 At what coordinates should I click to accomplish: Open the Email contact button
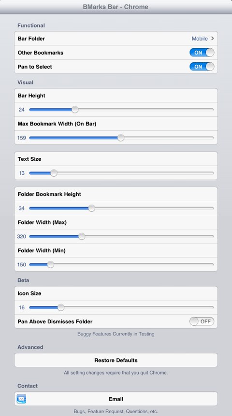(x=116, y=399)
